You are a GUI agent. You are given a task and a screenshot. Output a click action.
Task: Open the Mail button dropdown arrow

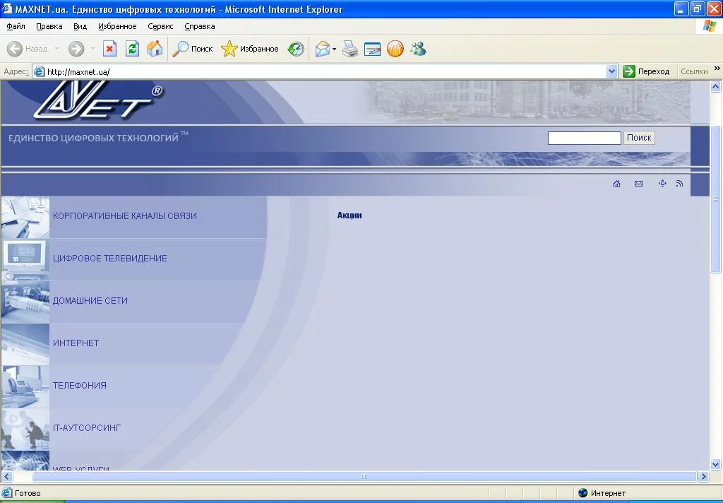[x=335, y=49]
